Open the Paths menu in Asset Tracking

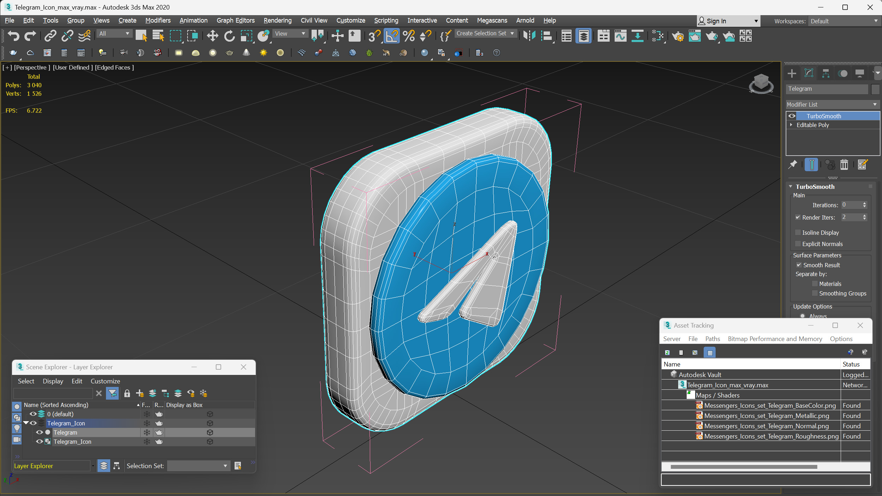tap(712, 339)
